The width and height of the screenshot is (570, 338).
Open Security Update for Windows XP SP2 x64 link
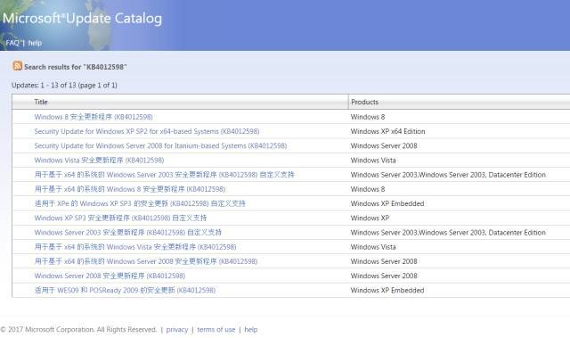click(x=147, y=131)
